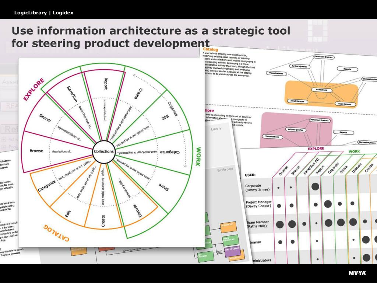Select the Ad-hoc Queries node in Catalog diagram
Viewport: 377px width, 283px height.
click(299, 66)
